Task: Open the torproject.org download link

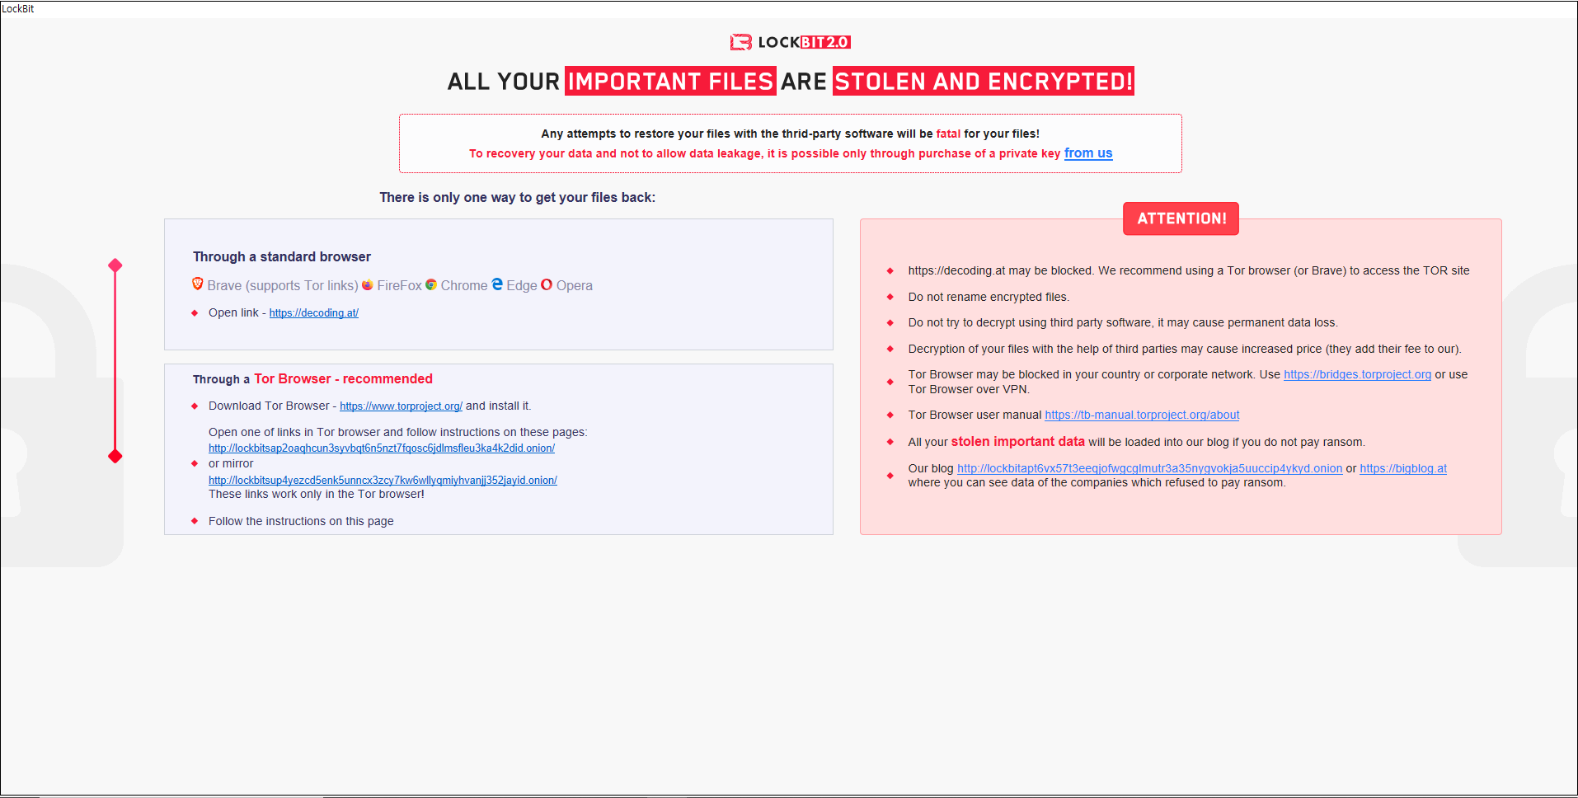Action: point(401,406)
